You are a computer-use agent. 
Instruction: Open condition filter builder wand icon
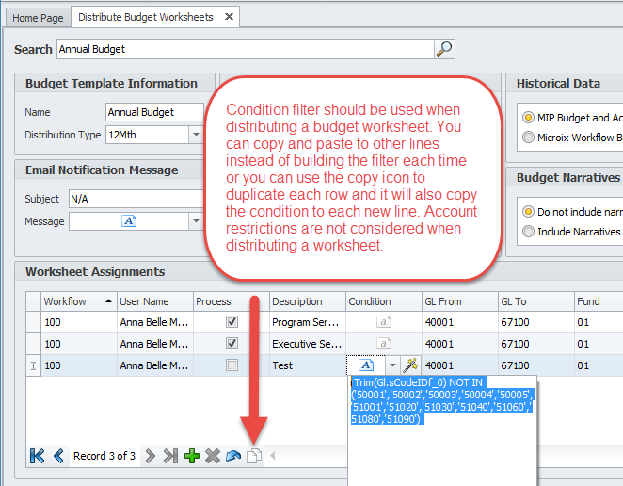click(x=410, y=364)
